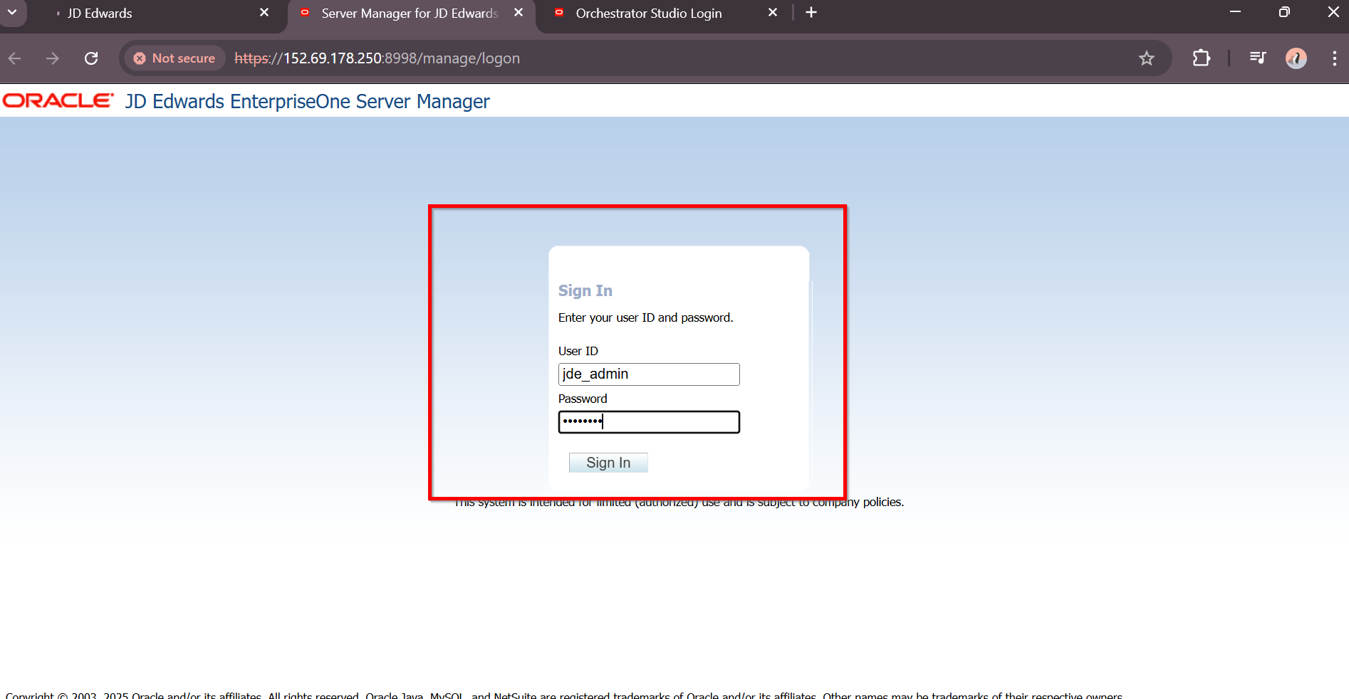
Task: Close the Orchestrator Studio Login tab
Action: click(x=773, y=13)
